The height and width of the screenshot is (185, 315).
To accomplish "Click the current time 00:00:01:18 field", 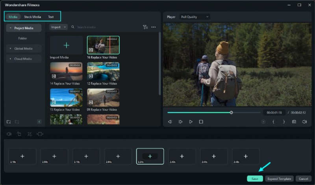I will pos(274,113).
